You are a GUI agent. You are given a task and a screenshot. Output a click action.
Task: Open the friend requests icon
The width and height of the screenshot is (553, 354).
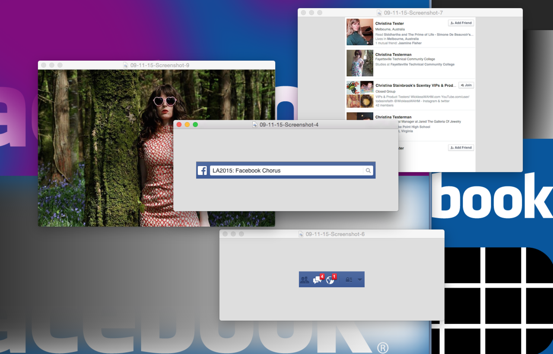tap(305, 280)
